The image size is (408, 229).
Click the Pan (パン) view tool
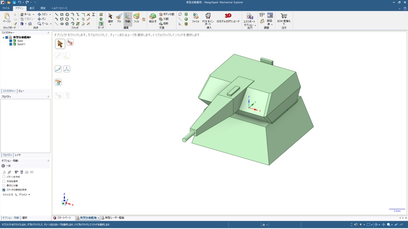(x=41, y=19)
